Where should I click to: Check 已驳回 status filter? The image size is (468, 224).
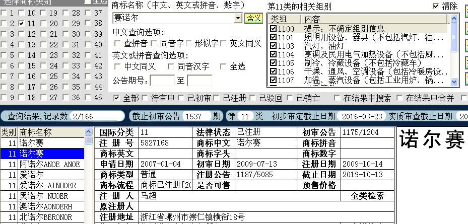[253, 98]
